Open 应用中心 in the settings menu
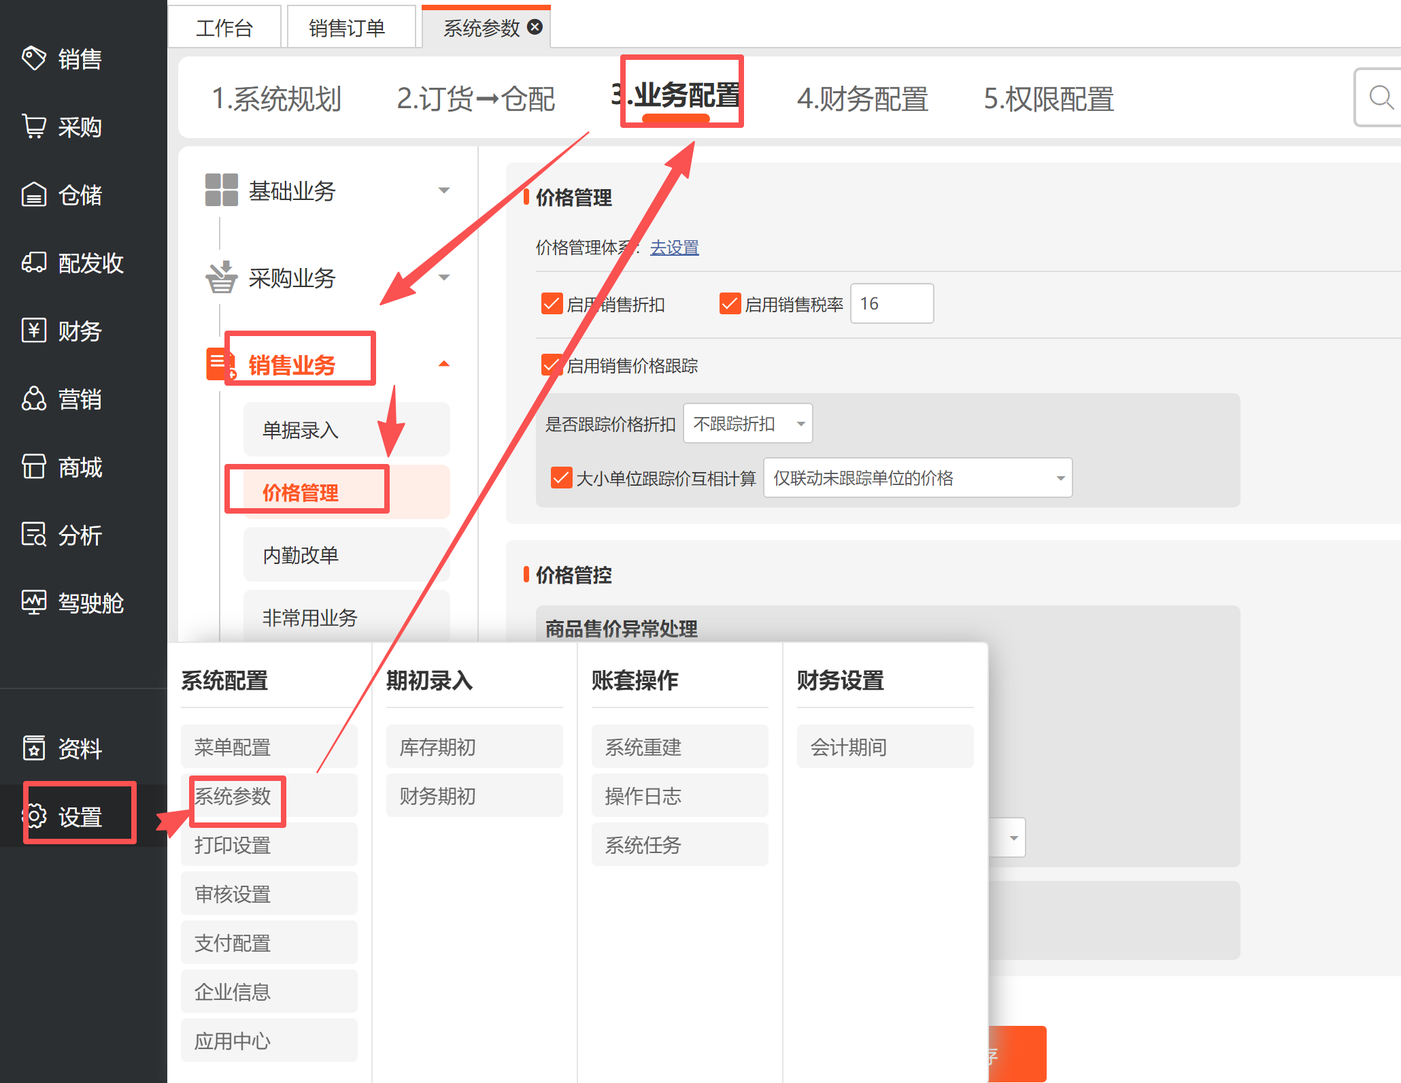The width and height of the screenshot is (1401, 1083). click(x=269, y=1040)
